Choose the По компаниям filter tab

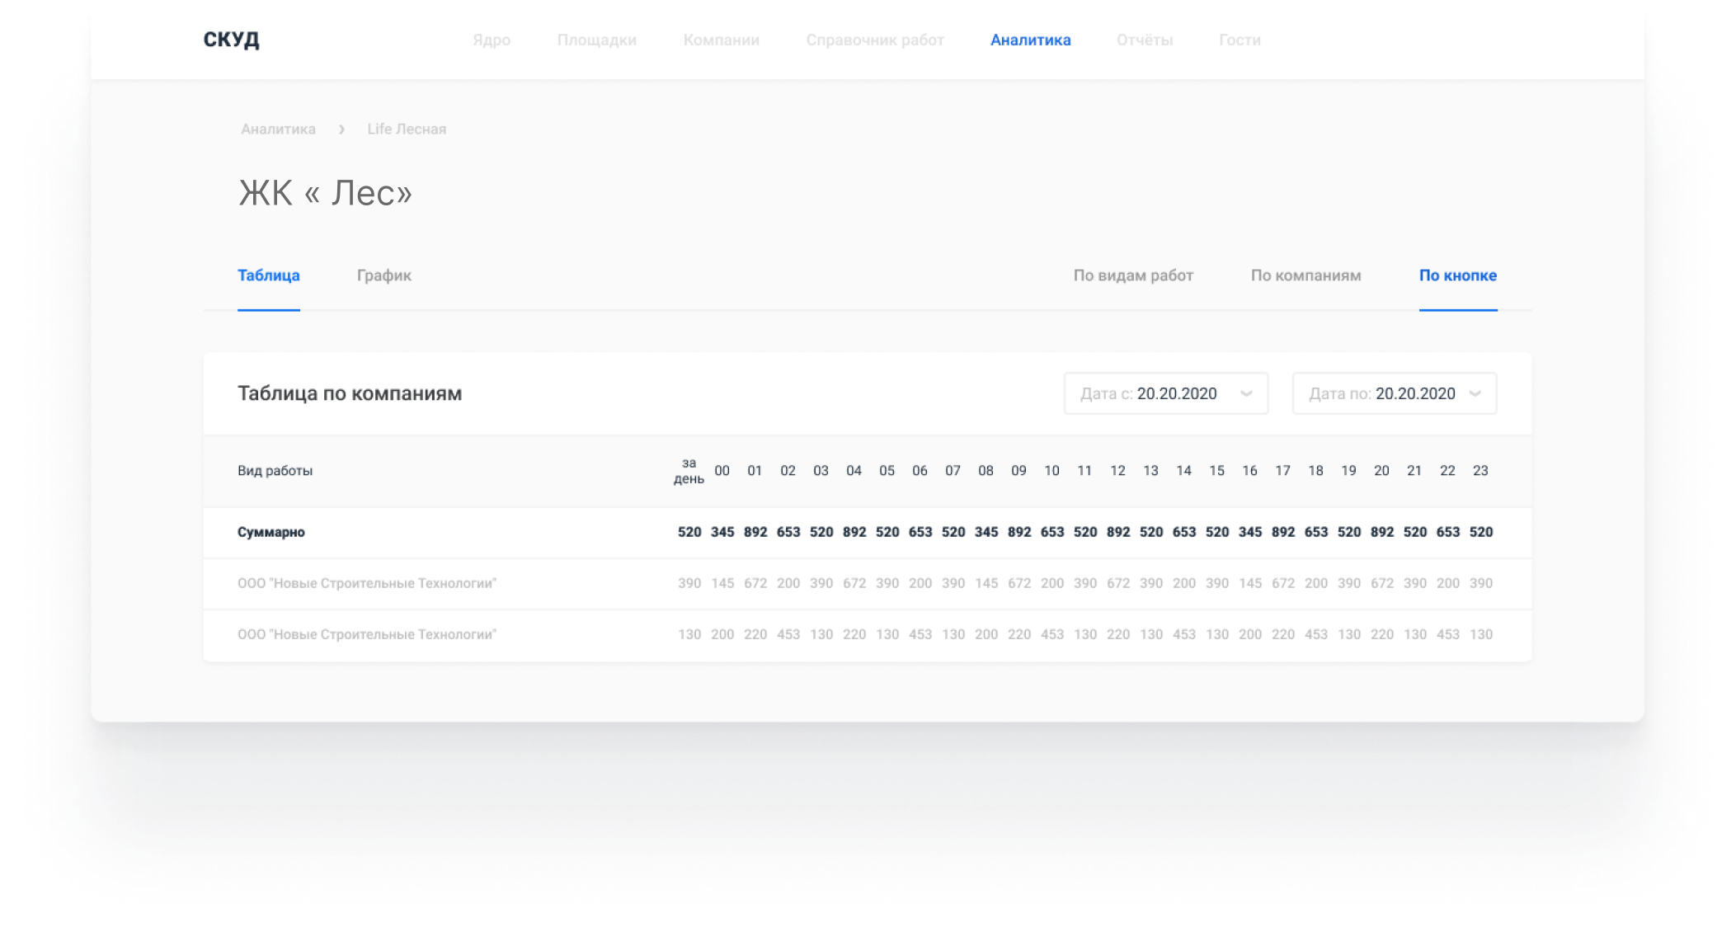tap(1305, 275)
